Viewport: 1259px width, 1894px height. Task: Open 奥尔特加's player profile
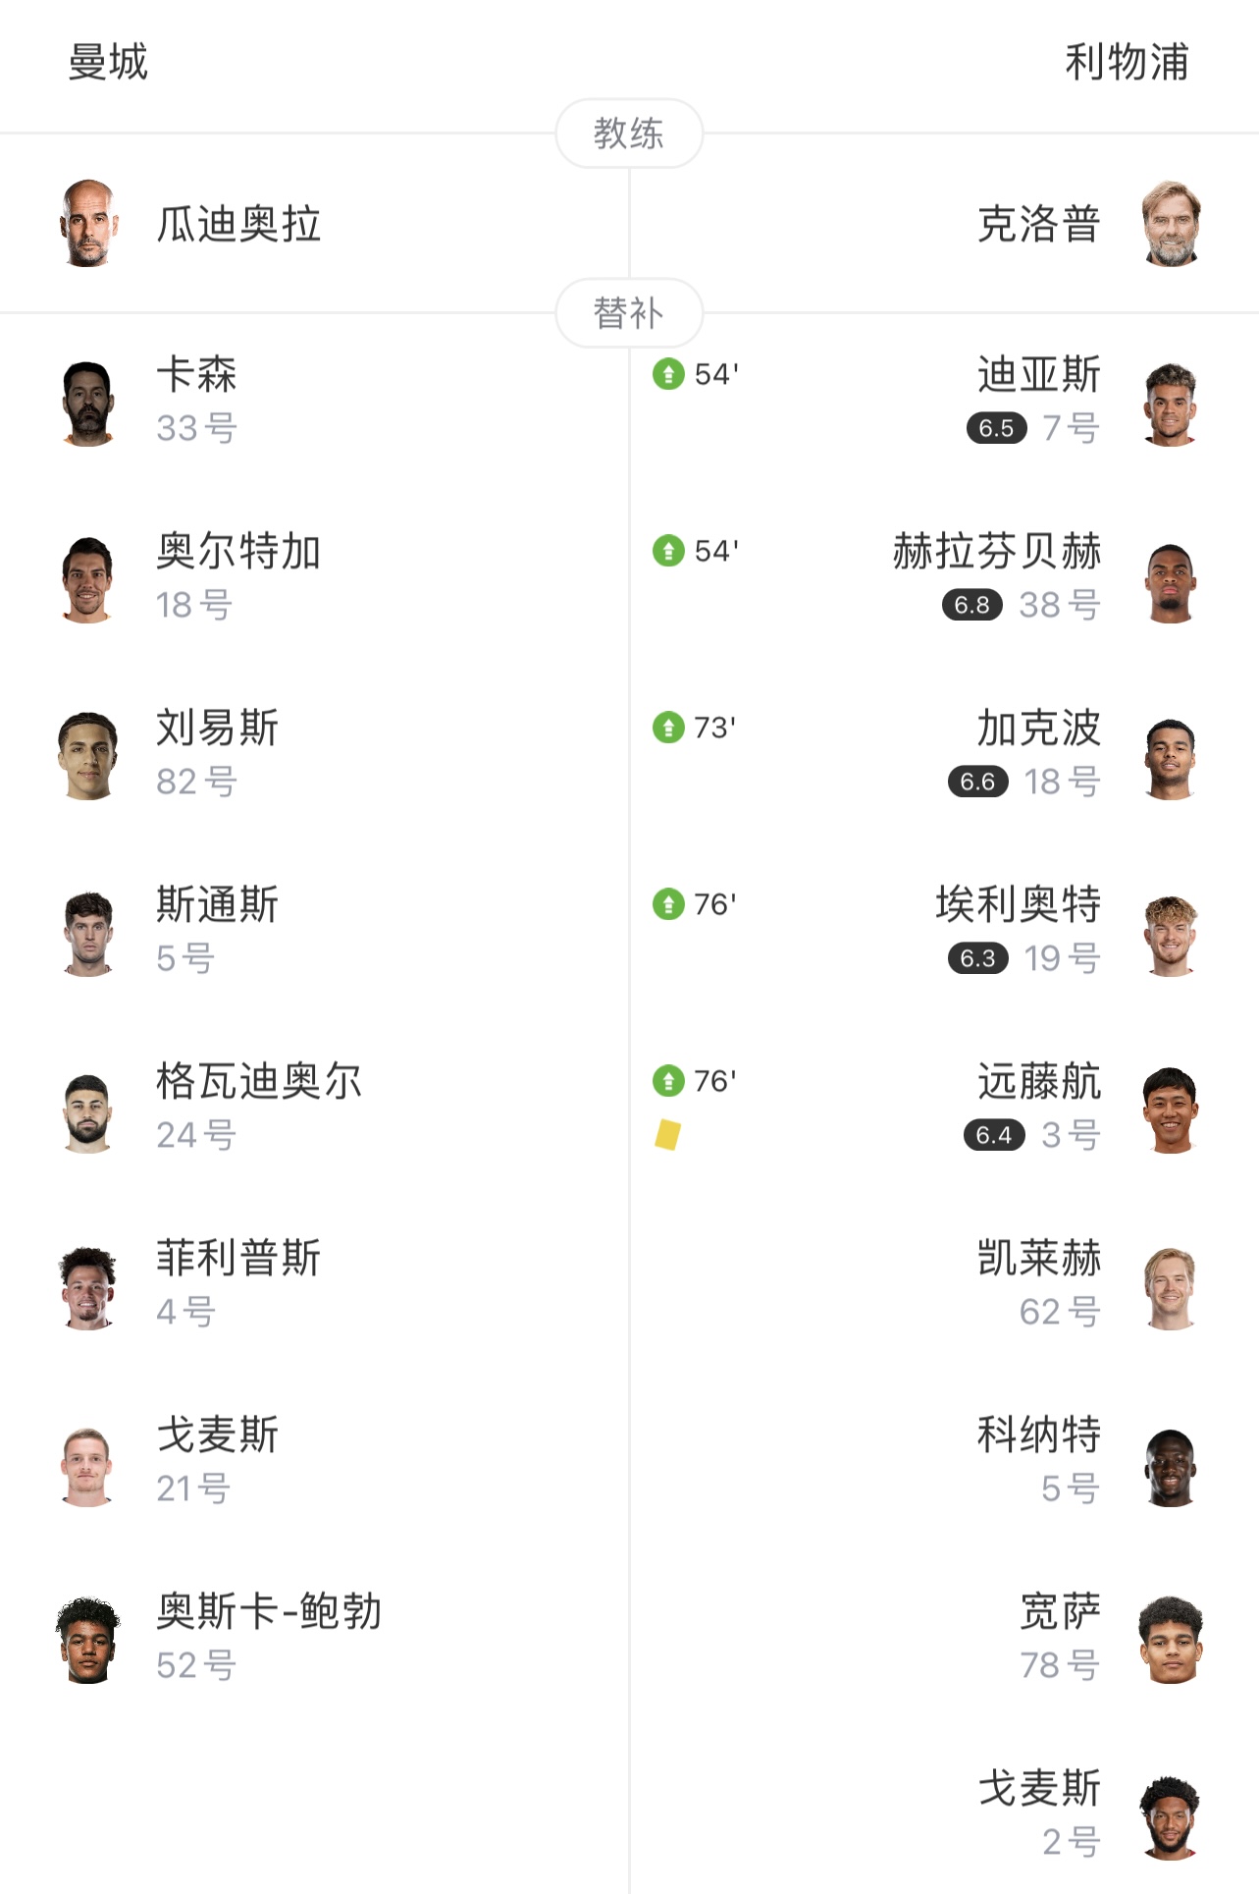click(x=238, y=551)
